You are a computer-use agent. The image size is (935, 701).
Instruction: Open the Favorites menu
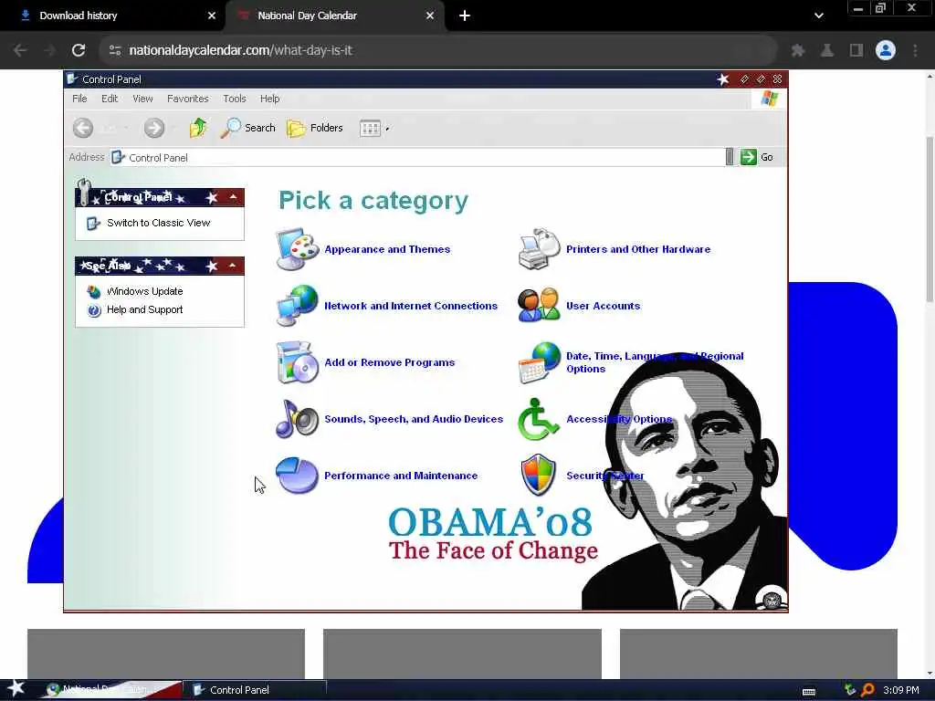pos(188,99)
